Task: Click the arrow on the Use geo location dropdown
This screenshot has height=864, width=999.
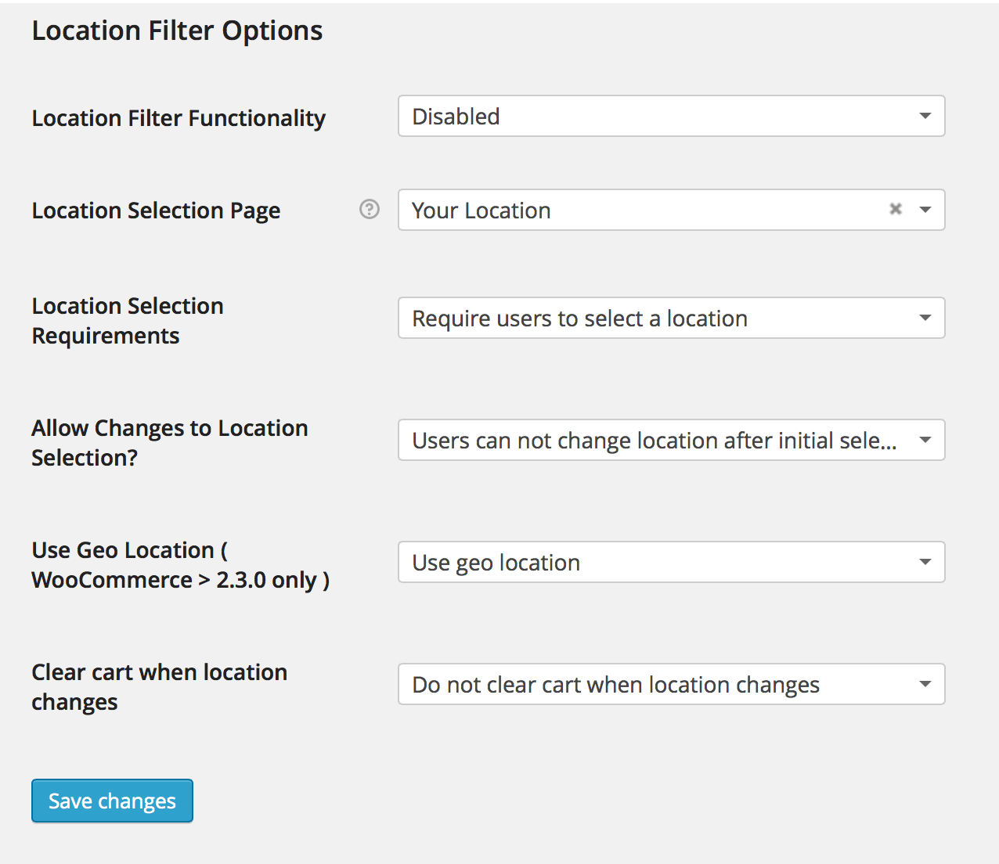Action: [x=925, y=562]
